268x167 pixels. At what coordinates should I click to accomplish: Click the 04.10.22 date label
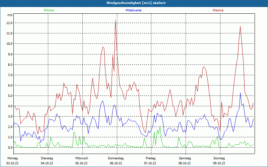click(x=47, y=163)
